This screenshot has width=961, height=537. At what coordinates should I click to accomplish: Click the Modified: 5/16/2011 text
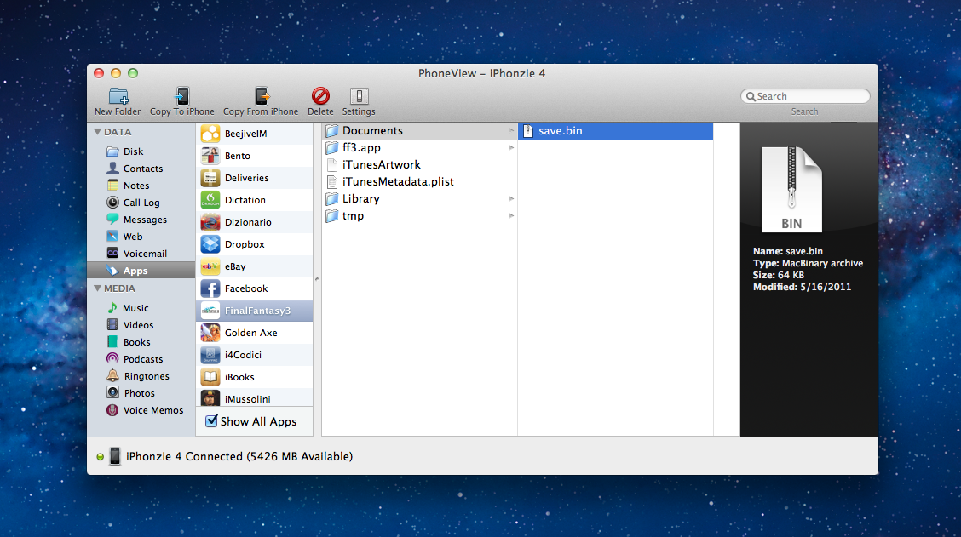[x=802, y=287]
